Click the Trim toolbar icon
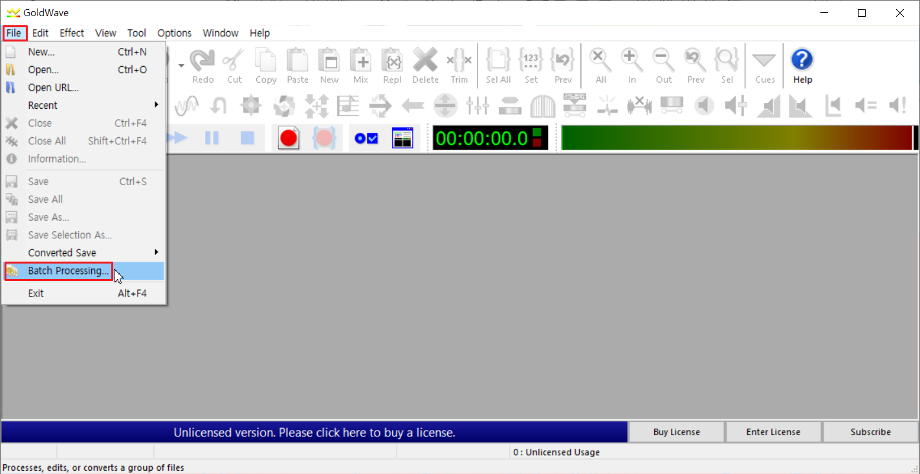Image resolution: width=920 pixels, height=474 pixels. click(459, 65)
